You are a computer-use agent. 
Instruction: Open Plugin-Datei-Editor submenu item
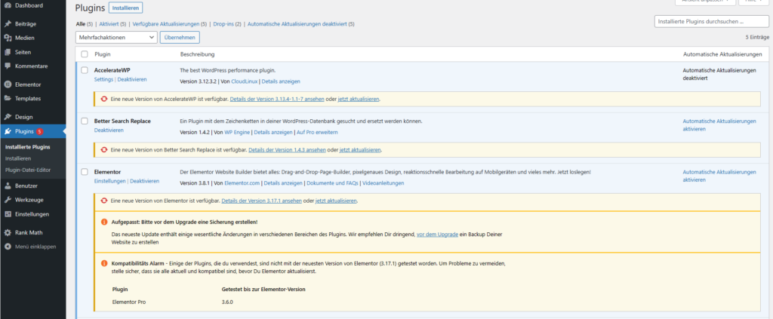[28, 170]
